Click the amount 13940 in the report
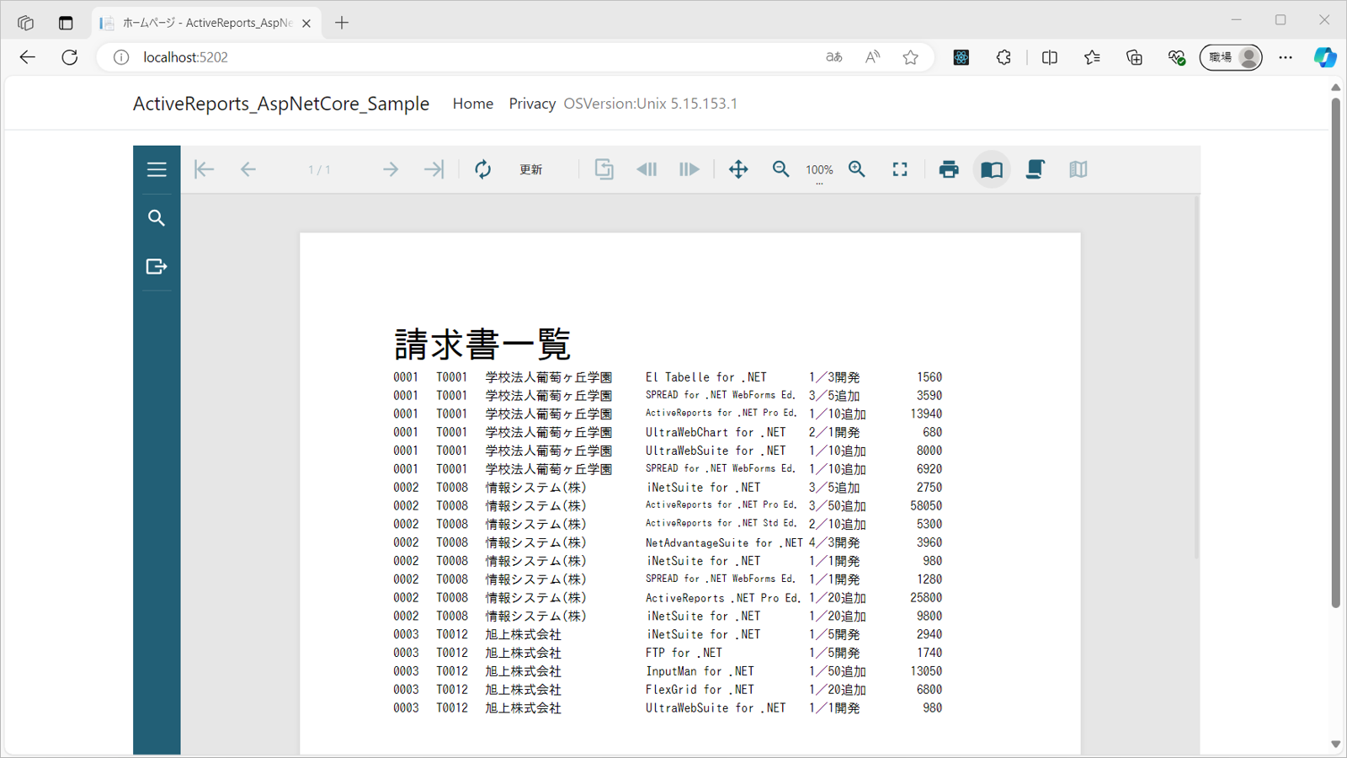Image resolution: width=1347 pixels, height=758 pixels. [x=926, y=414]
